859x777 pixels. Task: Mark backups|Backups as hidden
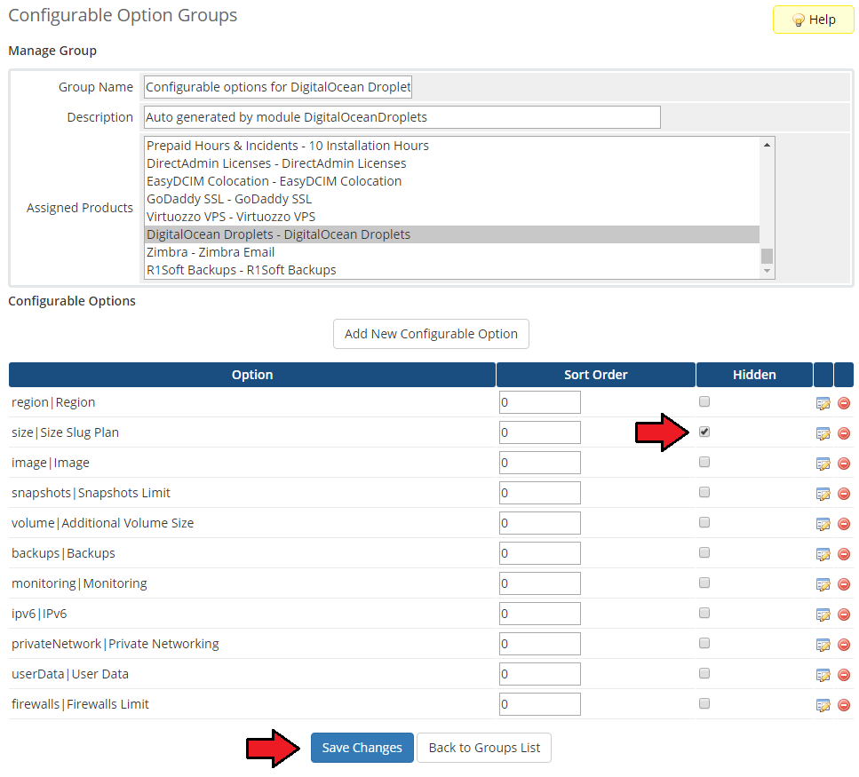(704, 552)
